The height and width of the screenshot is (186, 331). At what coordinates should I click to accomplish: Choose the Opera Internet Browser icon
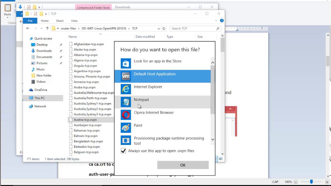coord(126,115)
